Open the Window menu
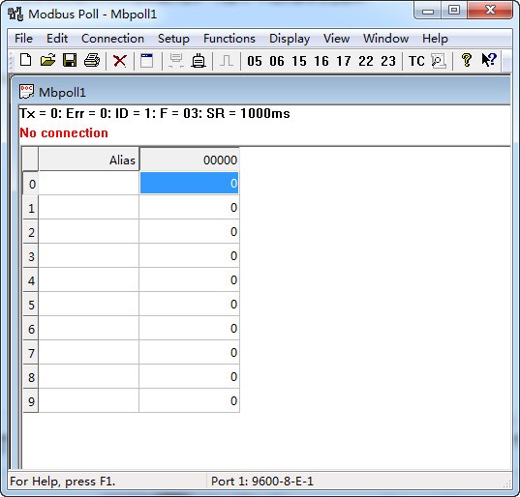The image size is (520, 497). coord(385,39)
